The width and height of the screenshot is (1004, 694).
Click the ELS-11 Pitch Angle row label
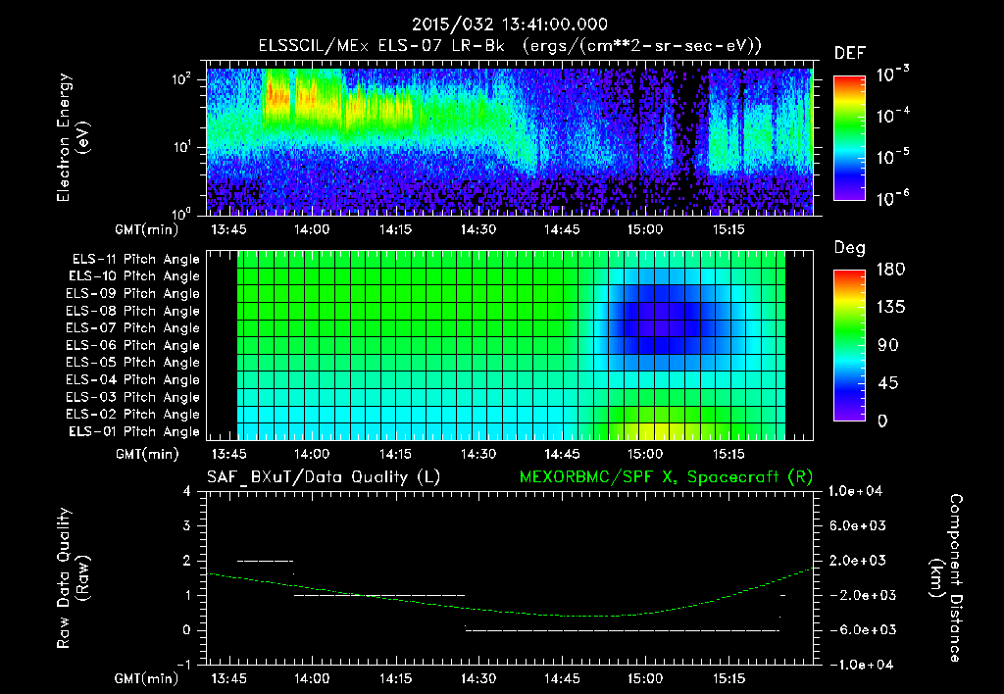[x=135, y=259]
